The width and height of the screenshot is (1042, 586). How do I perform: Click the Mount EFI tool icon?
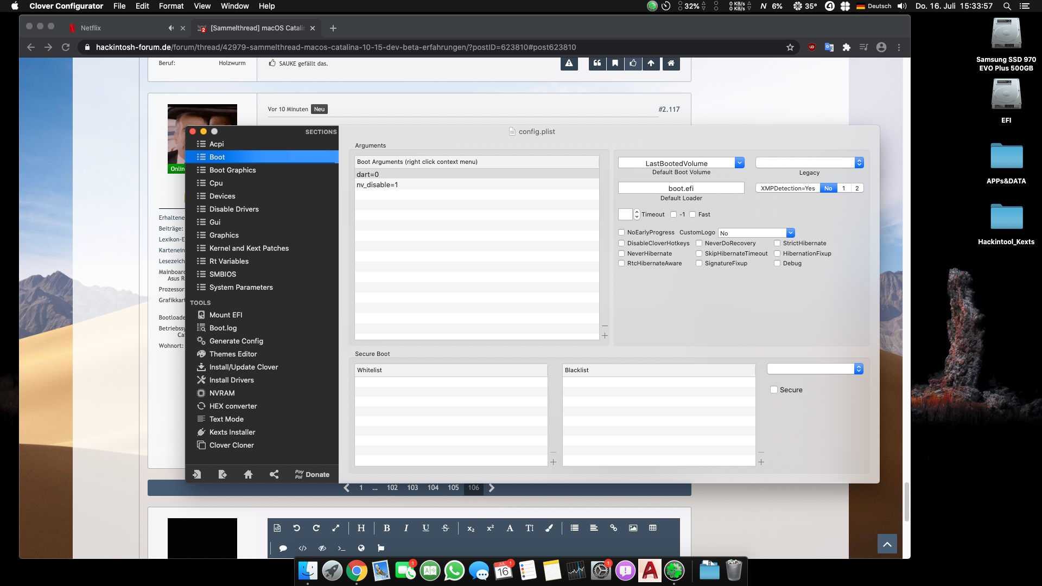pyautogui.click(x=201, y=315)
